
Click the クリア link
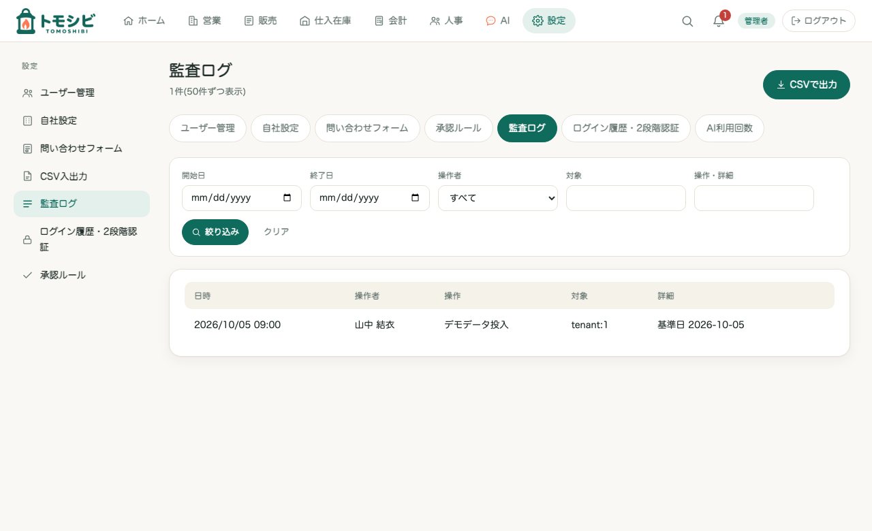[277, 231]
